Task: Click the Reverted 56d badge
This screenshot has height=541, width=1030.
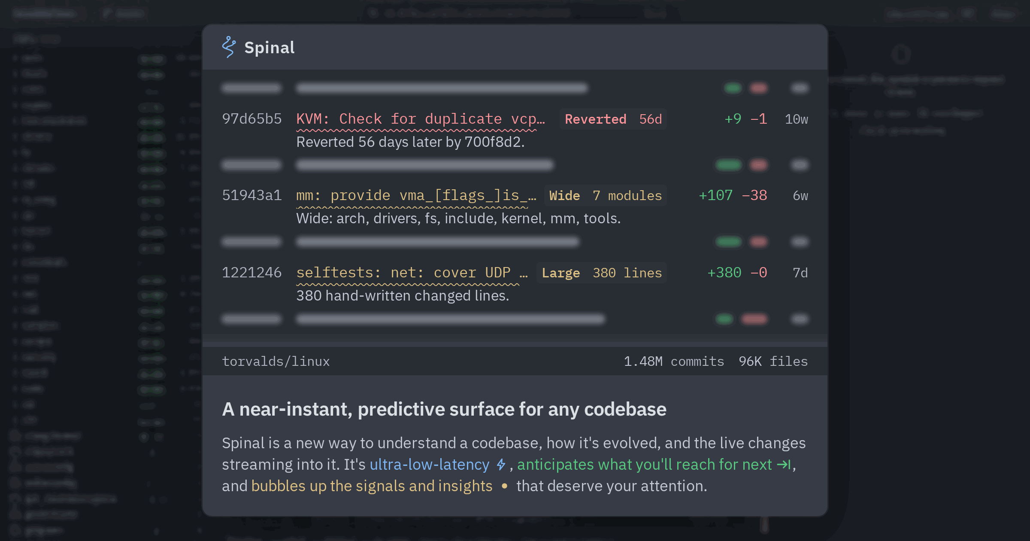Action: click(x=613, y=119)
